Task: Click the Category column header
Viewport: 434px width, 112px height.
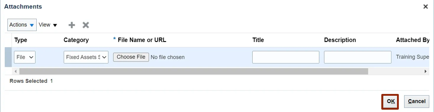Action: pyautogui.click(x=76, y=40)
